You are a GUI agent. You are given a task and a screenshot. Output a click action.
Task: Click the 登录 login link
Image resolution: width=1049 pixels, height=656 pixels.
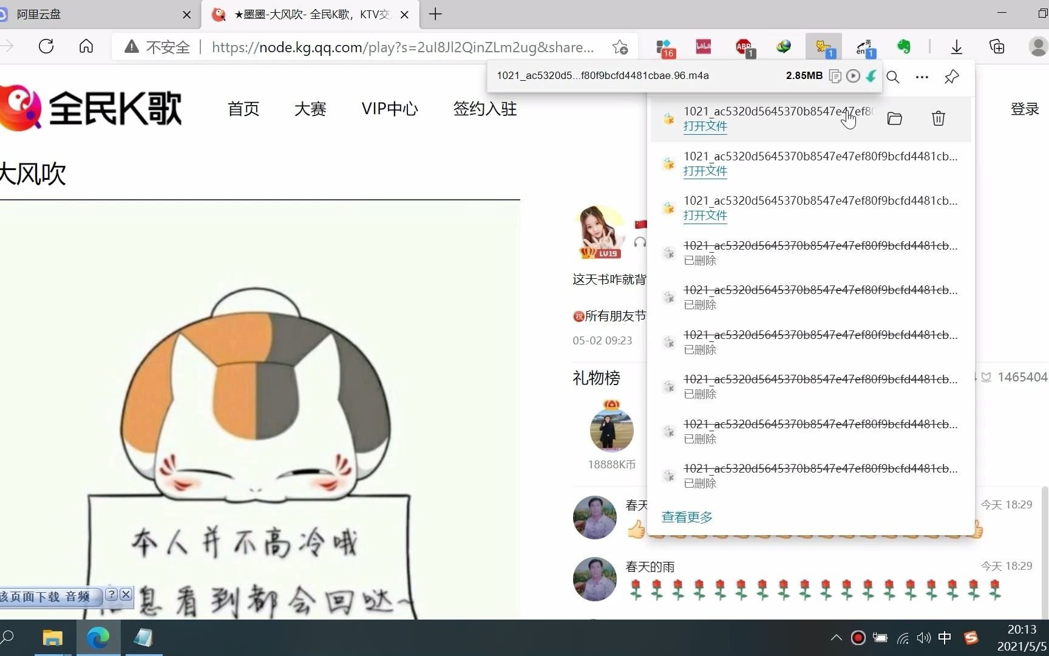(1025, 109)
